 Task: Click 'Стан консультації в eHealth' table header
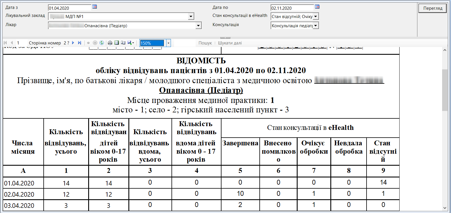(310, 128)
